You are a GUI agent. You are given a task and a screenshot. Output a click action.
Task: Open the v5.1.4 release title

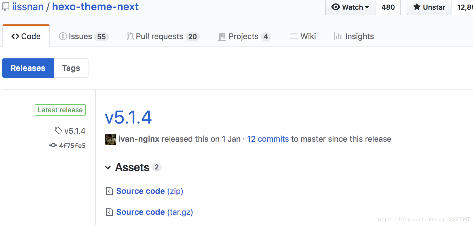click(x=128, y=117)
